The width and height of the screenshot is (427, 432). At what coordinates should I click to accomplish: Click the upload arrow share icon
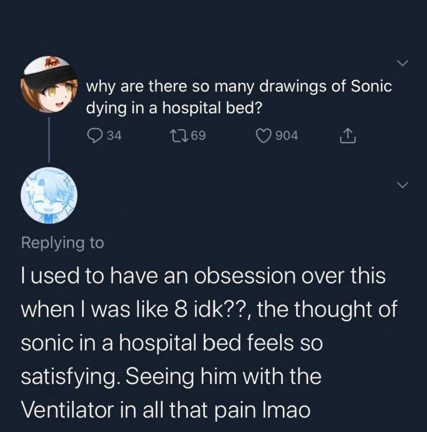pos(348,135)
